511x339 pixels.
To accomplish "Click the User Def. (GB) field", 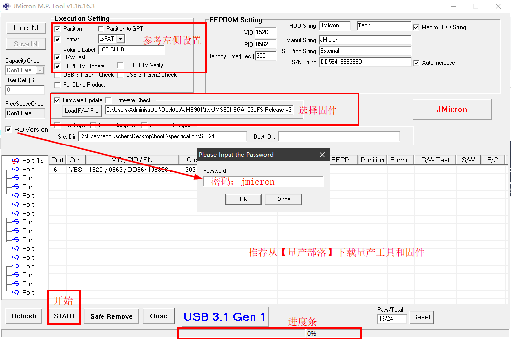I will pyautogui.click(x=25, y=90).
